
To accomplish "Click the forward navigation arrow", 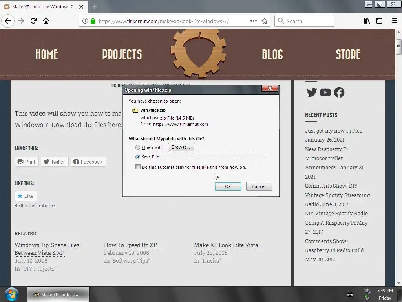I will tap(21, 21).
